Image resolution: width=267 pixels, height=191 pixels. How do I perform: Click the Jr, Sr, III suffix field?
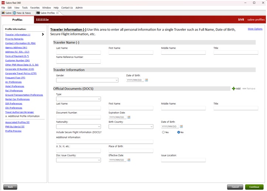(79, 151)
